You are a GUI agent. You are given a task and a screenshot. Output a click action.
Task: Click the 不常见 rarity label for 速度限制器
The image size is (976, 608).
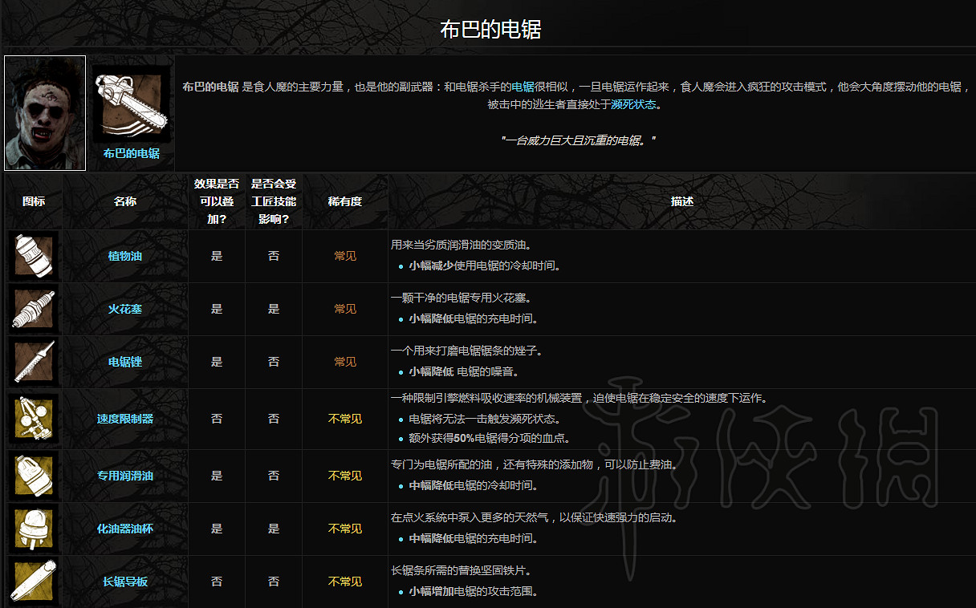344,419
